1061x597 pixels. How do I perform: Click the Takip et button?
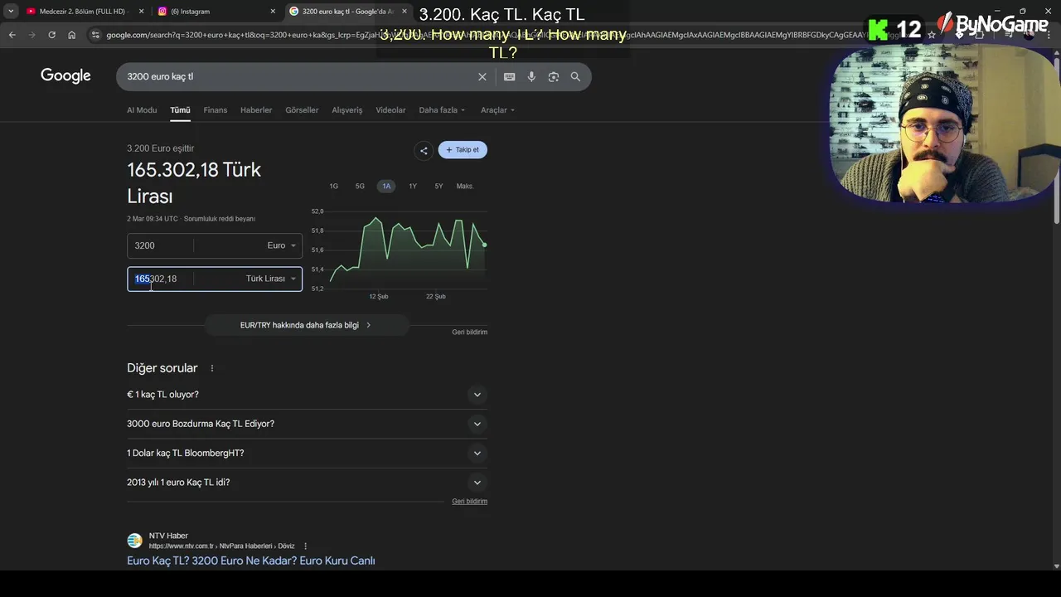tap(463, 150)
